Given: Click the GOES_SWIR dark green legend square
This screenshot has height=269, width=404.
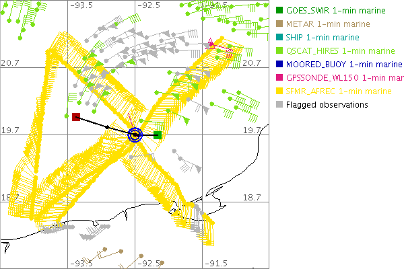Looking at the screenshot, I should tap(279, 11).
